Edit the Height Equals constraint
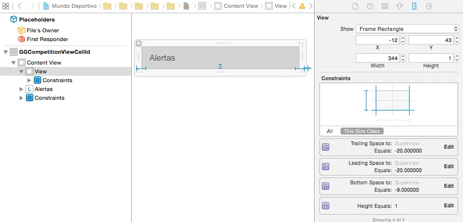 [449, 205]
